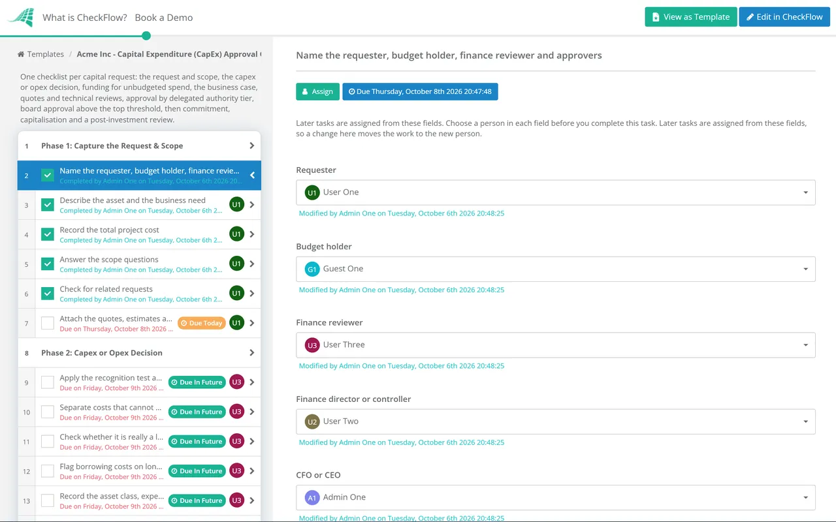This screenshot has height=522, width=836.
Task: Open the Budget holder dropdown
Action: (x=556, y=269)
